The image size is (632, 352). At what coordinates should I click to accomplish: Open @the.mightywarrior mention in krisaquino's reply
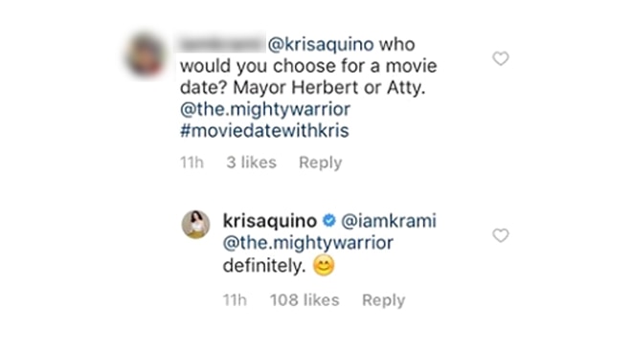308,243
